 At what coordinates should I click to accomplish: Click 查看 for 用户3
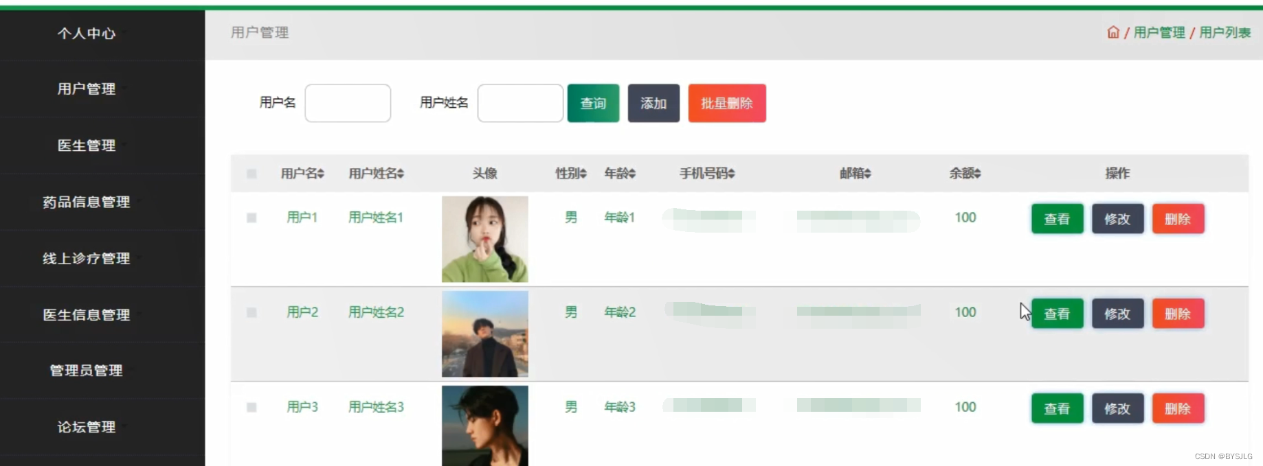tap(1057, 408)
